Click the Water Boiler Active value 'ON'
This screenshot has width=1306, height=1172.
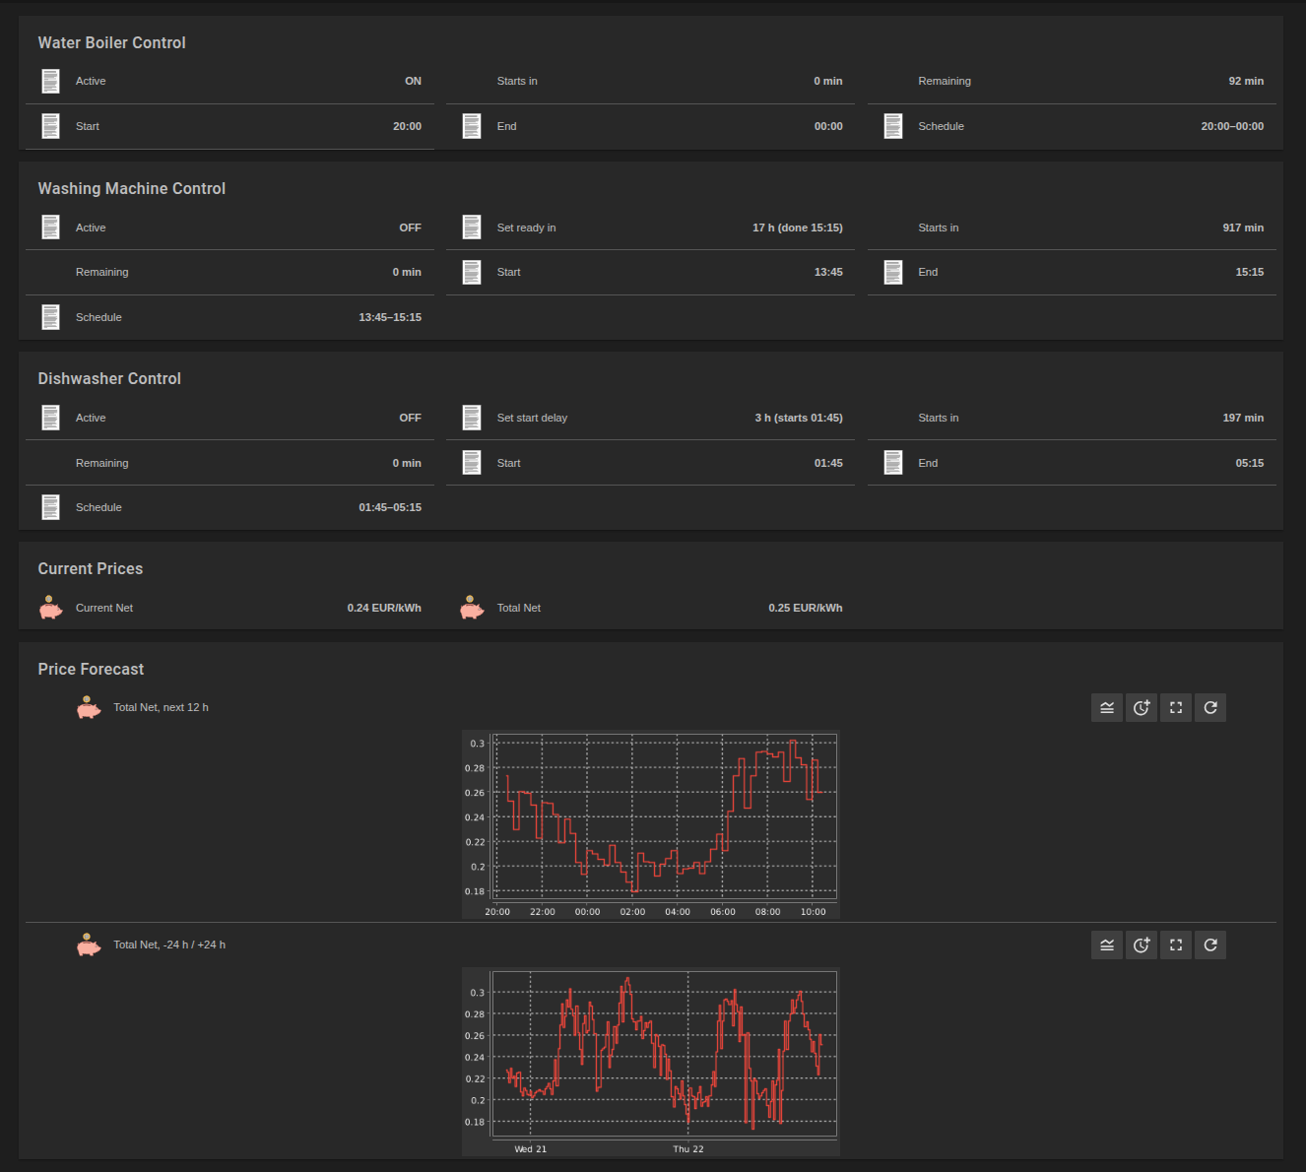coord(413,81)
